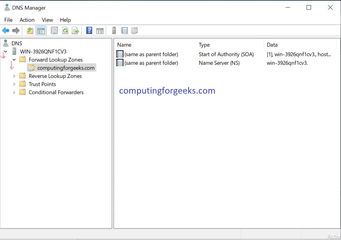The width and height of the screenshot is (341, 240).
Task: Expand the Conditional Forwarders node
Action: (x=14, y=92)
